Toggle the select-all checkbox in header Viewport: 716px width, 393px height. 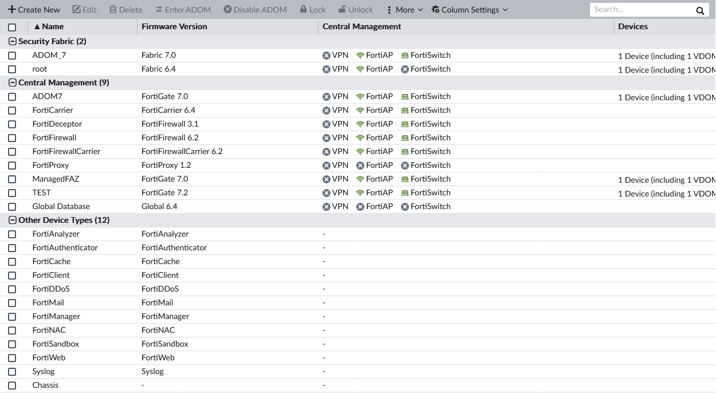coord(12,26)
